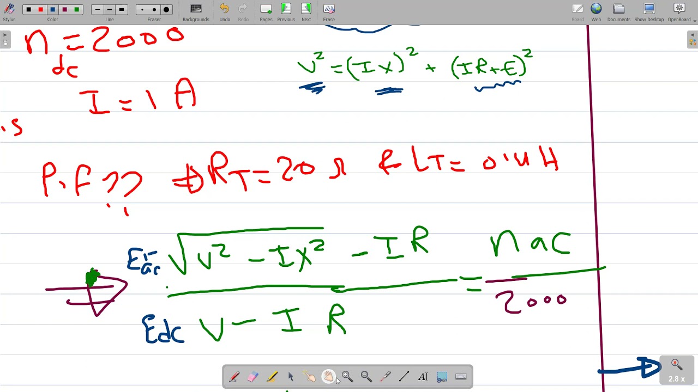698x392 pixels.
Task: Expand the left page thumbnails panel
Action: [x=5, y=39]
